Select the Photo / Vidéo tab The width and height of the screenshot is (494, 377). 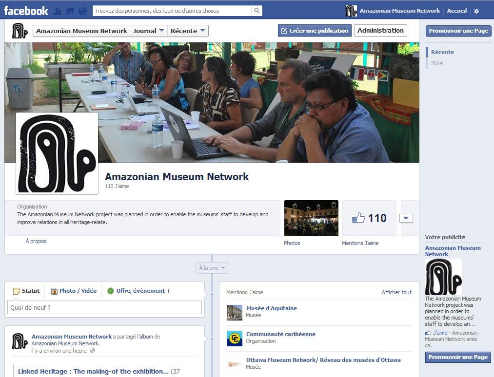(x=73, y=291)
